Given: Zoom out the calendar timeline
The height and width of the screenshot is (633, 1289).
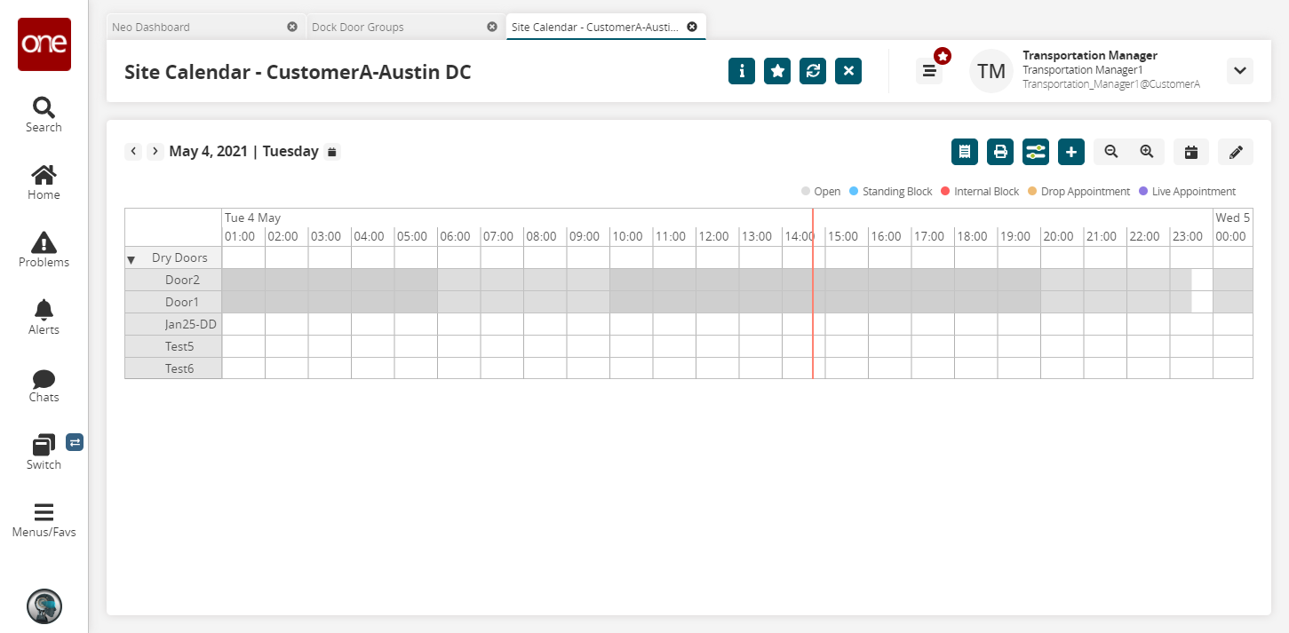Looking at the screenshot, I should [x=1111, y=152].
